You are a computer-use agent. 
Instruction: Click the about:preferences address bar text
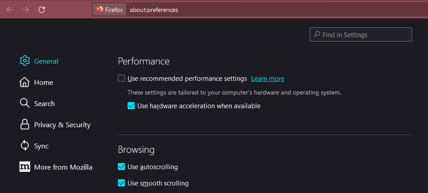click(154, 9)
